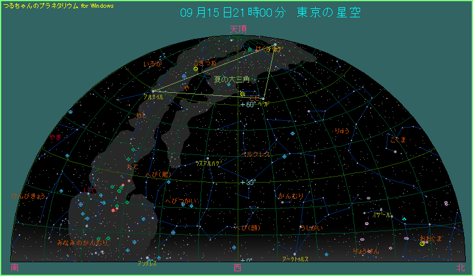Click the ミザール star label

pyautogui.click(x=381, y=214)
